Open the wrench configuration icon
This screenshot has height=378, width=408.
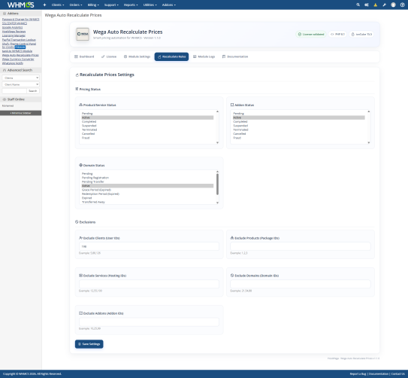click(384, 5)
